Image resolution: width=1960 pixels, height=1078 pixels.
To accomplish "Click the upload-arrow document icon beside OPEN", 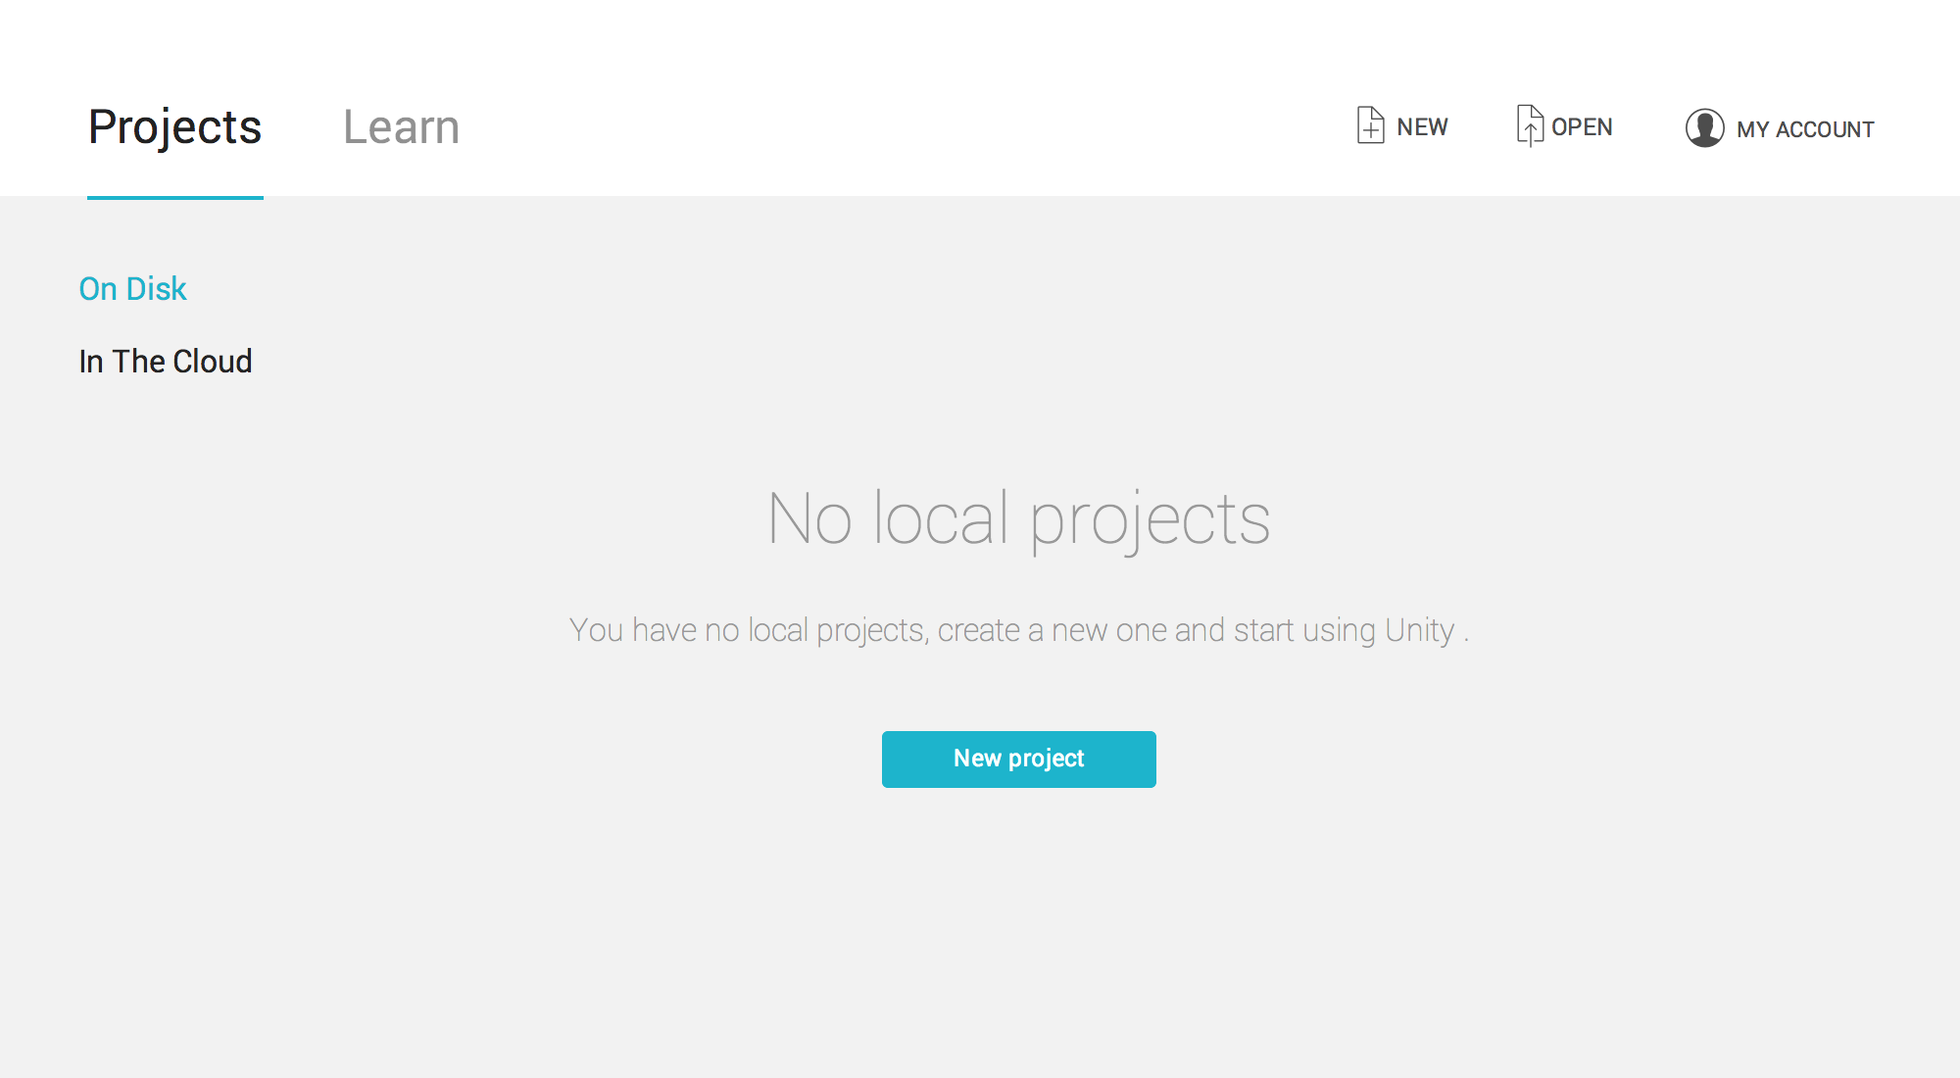I will click(x=1531, y=126).
